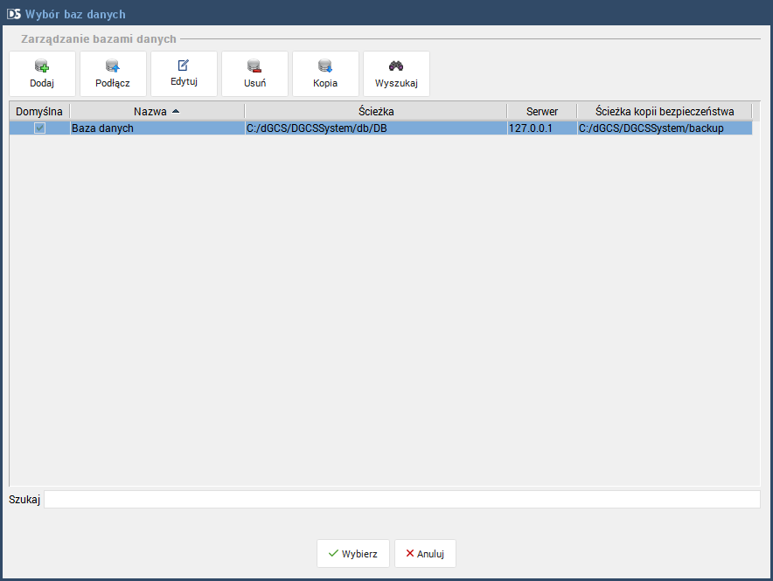The height and width of the screenshot is (581, 773).
Task: Click the Wyszukaj binoculars button
Action: point(396,74)
